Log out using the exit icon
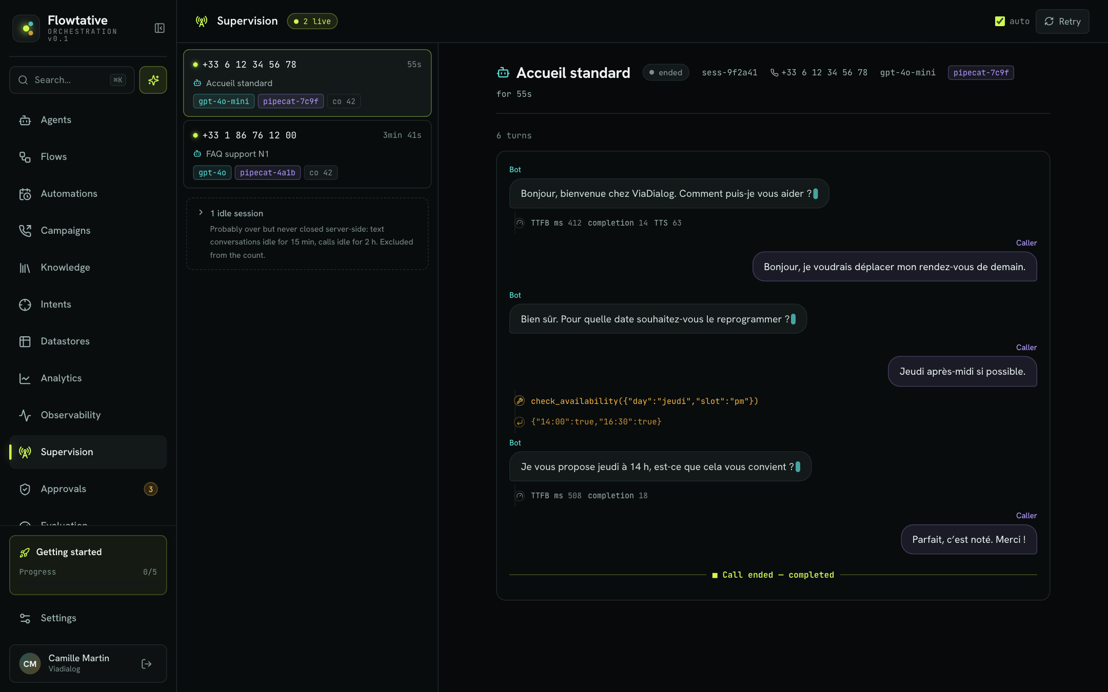Screen dimensions: 1108x692 click(x=146, y=664)
